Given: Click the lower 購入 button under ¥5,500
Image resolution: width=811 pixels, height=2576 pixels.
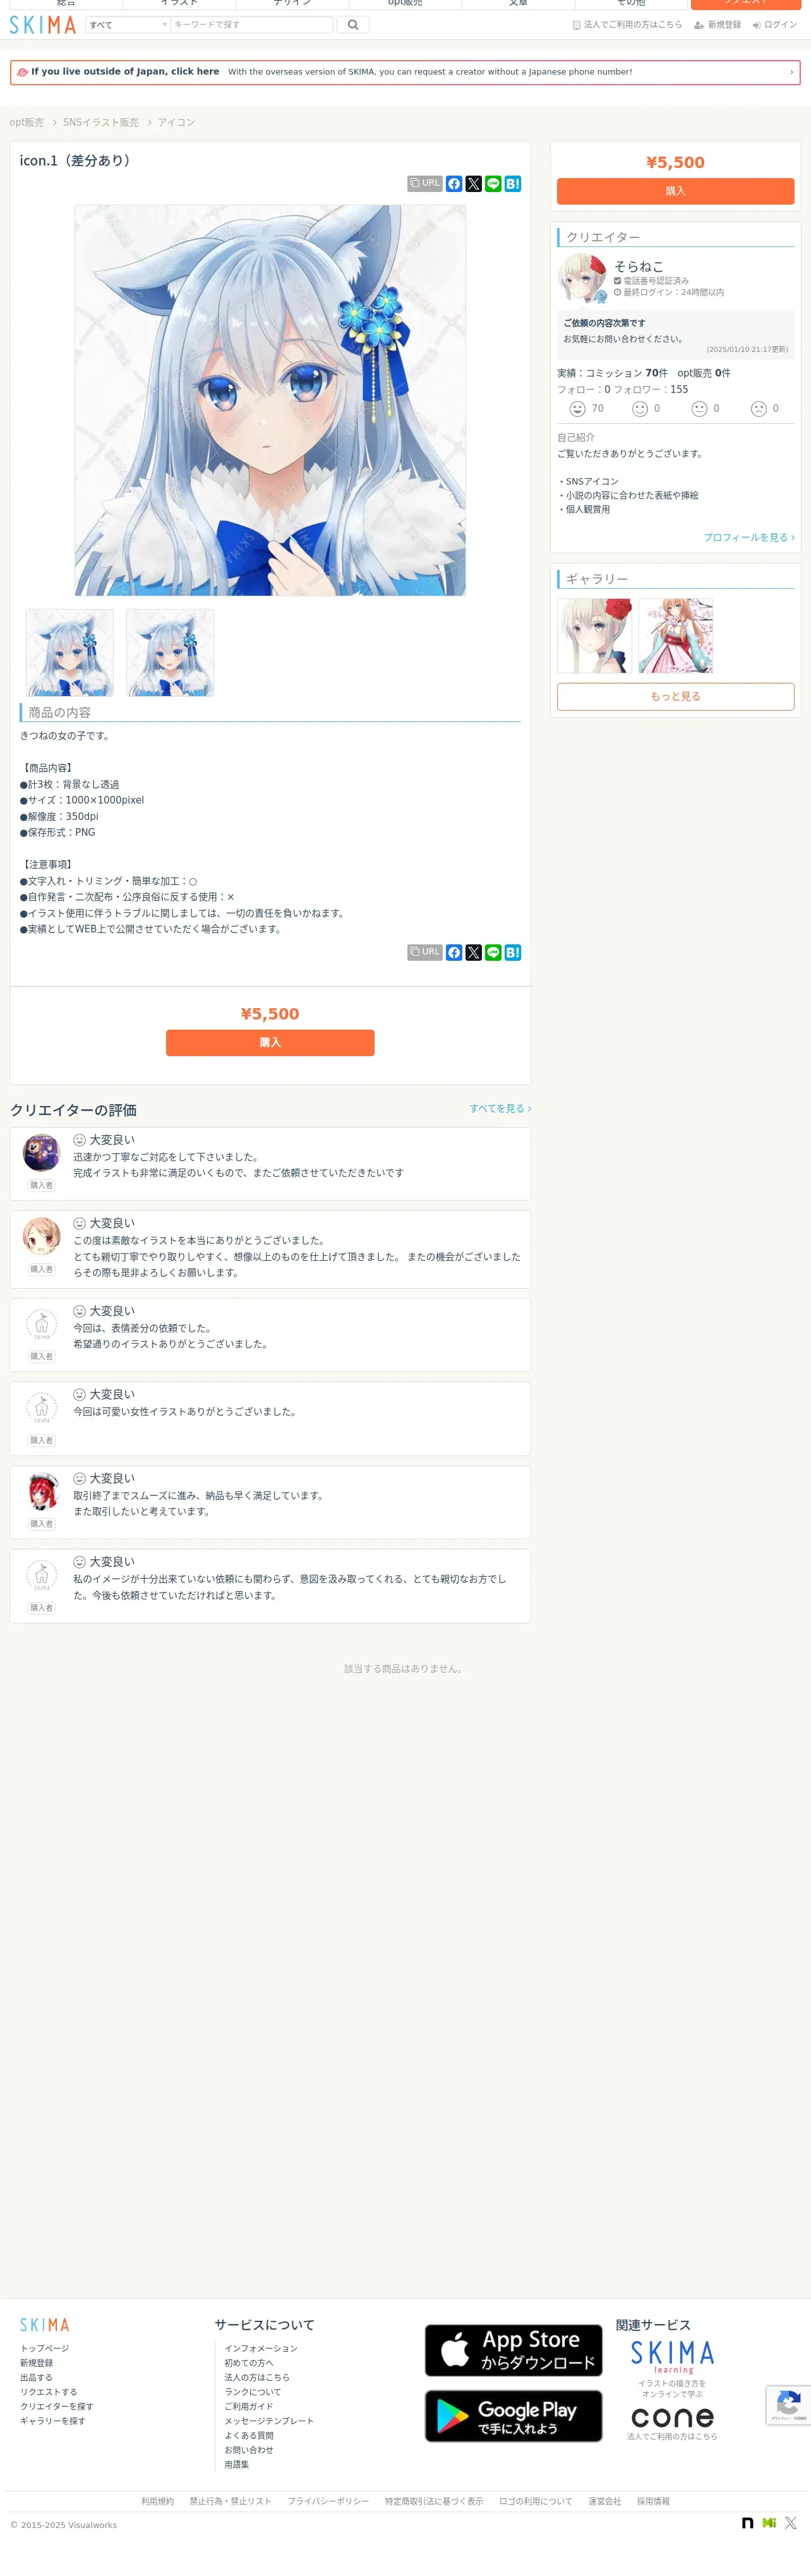Looking at the screenshot, I should 270,1043.
